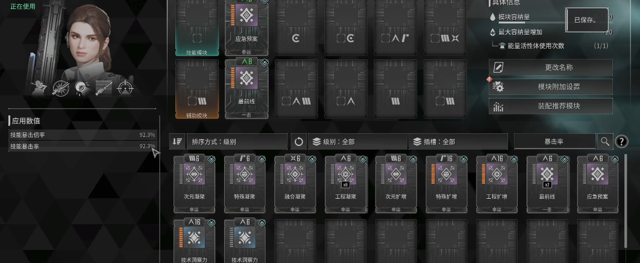This screenshot has width=640, height=263.
Task: Click the 辅助模块 sub module slot
Action: pyautogui.click(x=197, y=89)
